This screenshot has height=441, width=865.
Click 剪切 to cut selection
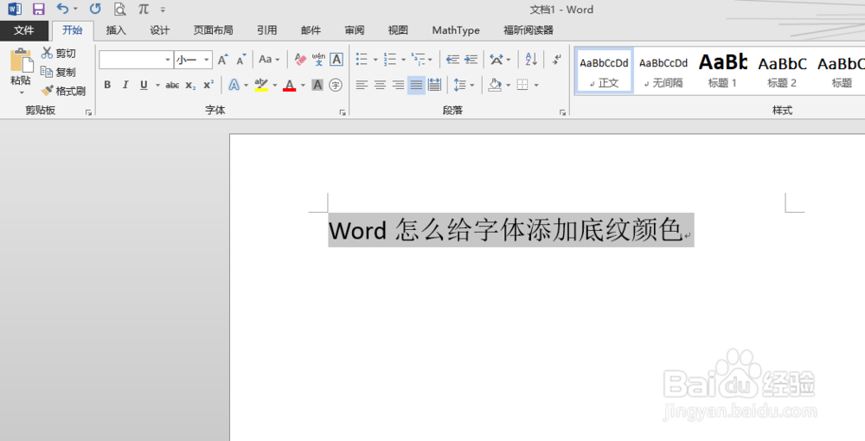(59, 53)
